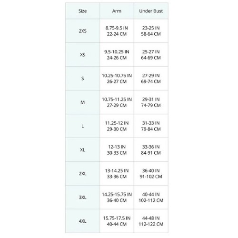The image size is (238, 238).
Task: Click the 10.75-11.25 IN arm cell
Action: 117,102
